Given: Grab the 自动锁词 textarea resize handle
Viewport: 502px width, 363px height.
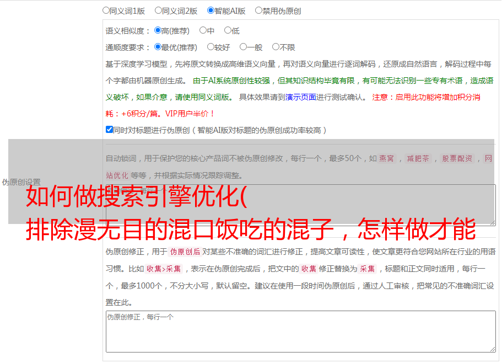Looking at the screenshot, I should (492, 222).
